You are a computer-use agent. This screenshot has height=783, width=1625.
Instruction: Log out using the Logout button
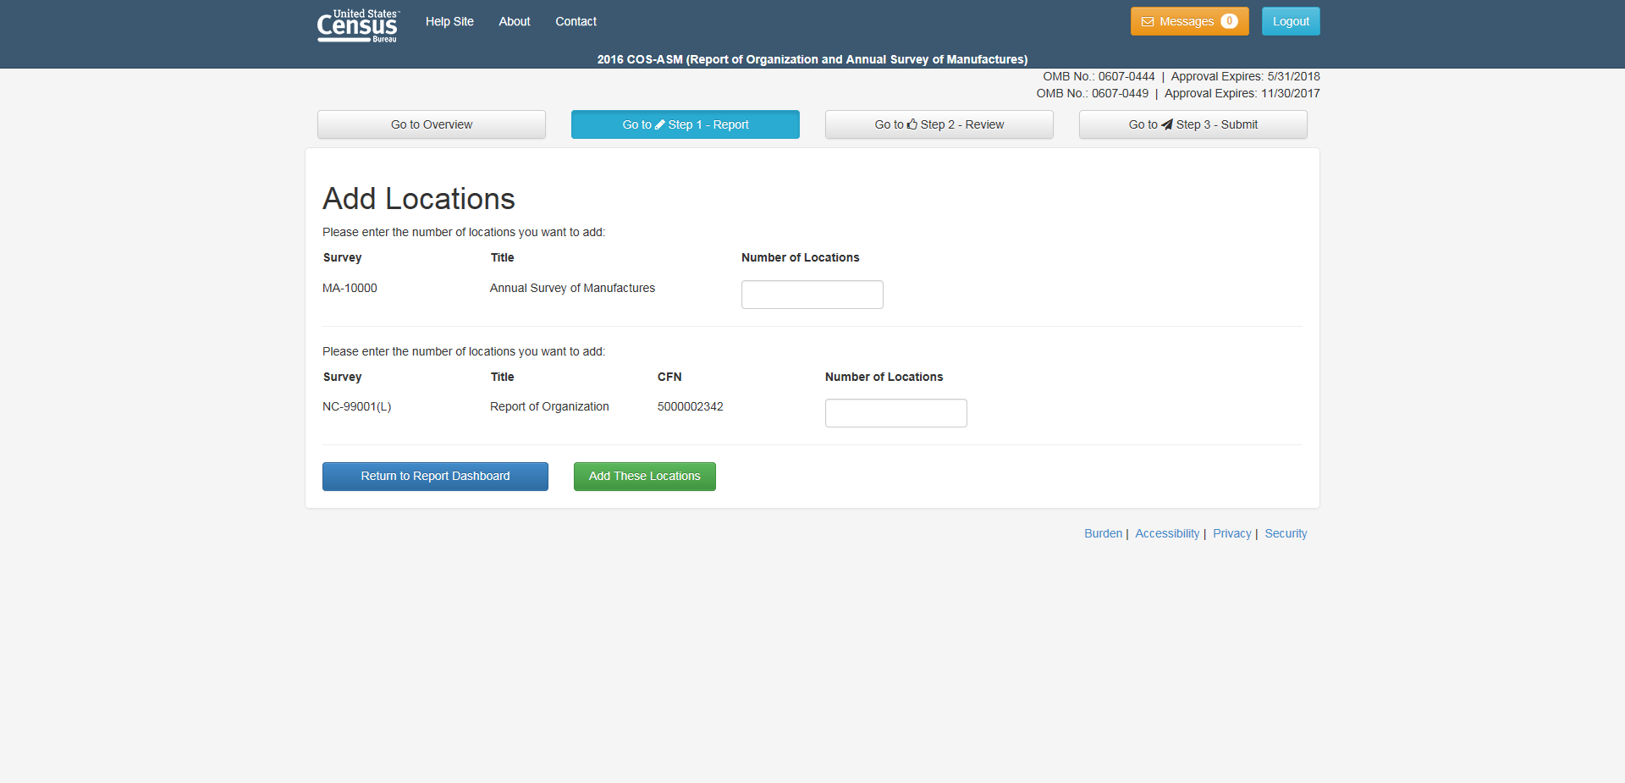click(1291, 22)
